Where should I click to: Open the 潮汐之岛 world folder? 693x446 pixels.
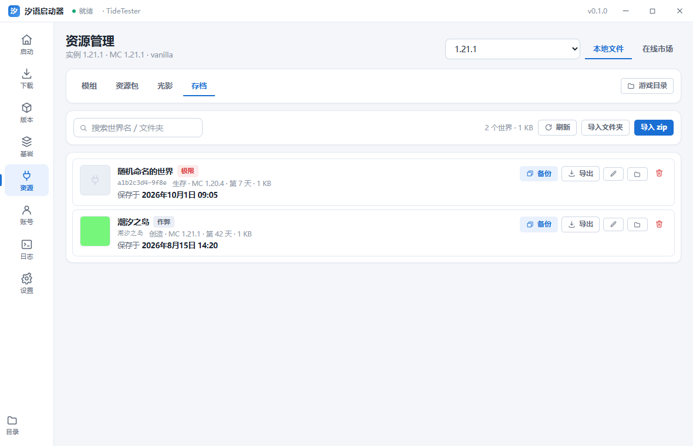tap(637, 224)
